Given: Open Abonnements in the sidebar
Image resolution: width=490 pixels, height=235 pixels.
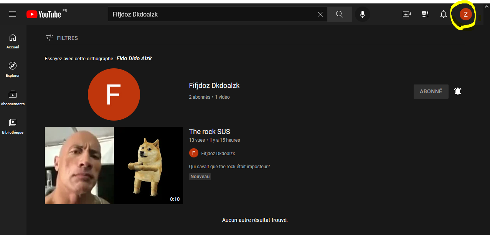Looking at the screenshot, I should tap(13, 98).
